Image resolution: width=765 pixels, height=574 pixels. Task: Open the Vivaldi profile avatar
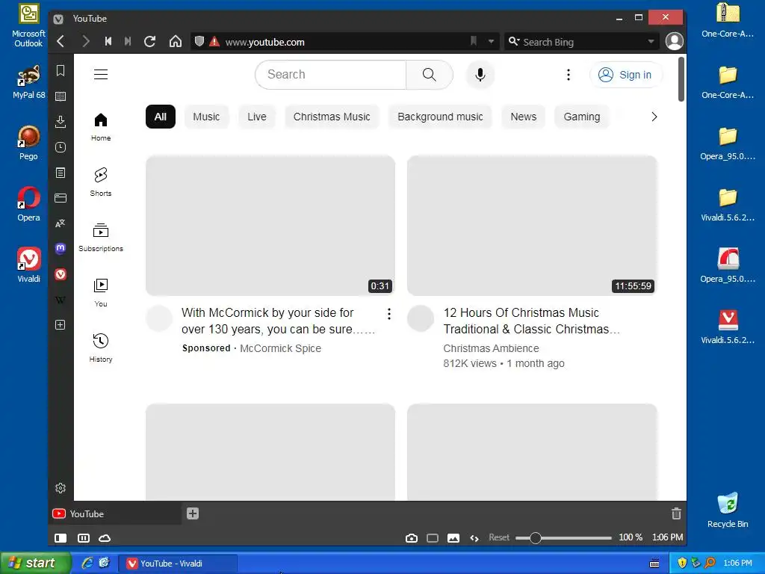[x=675, y=42]
